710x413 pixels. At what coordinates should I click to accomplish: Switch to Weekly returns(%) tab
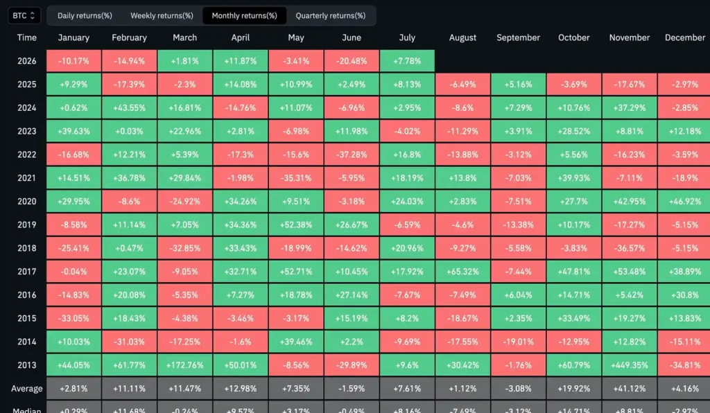[x=162, y=15]
